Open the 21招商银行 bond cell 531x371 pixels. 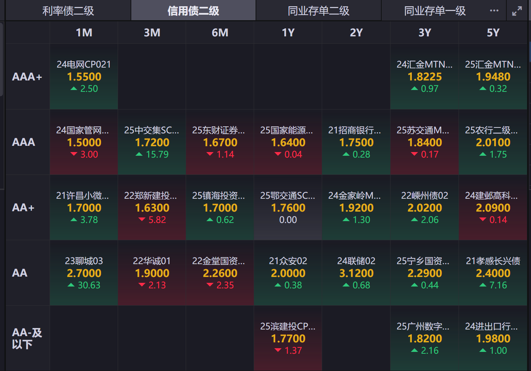click(356, 142)
